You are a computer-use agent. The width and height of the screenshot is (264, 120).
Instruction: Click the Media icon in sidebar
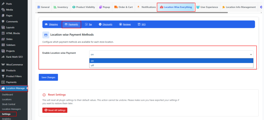3,10
